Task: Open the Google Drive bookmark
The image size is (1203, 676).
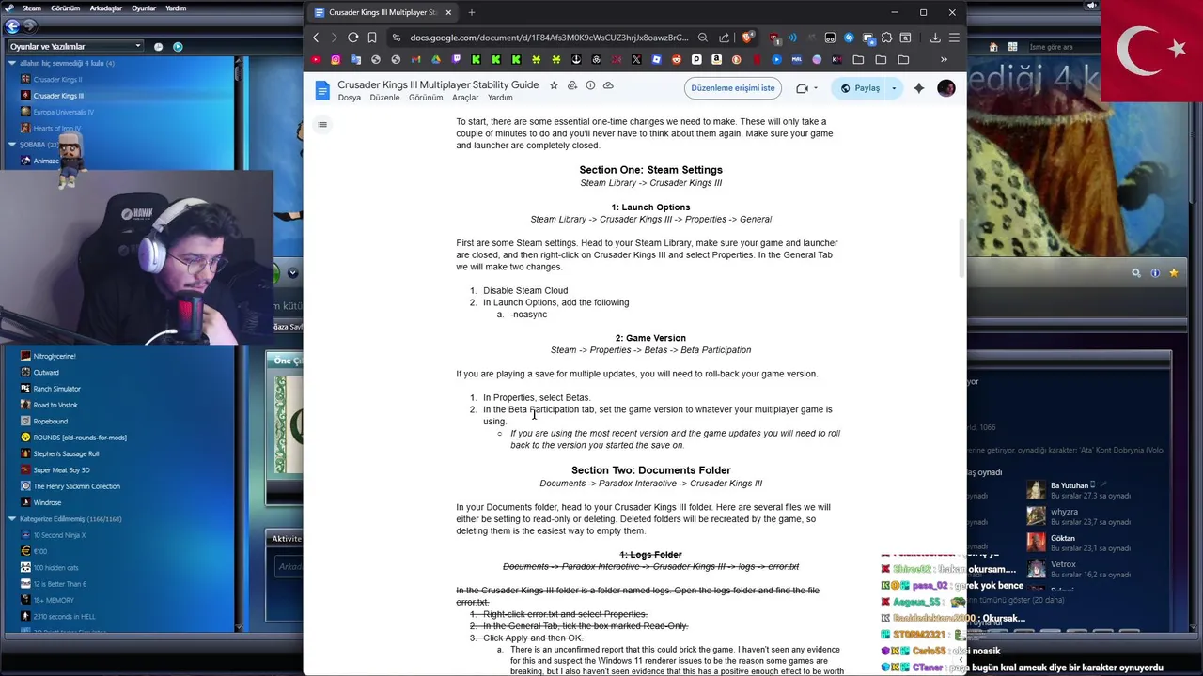Action: [436, 59]
